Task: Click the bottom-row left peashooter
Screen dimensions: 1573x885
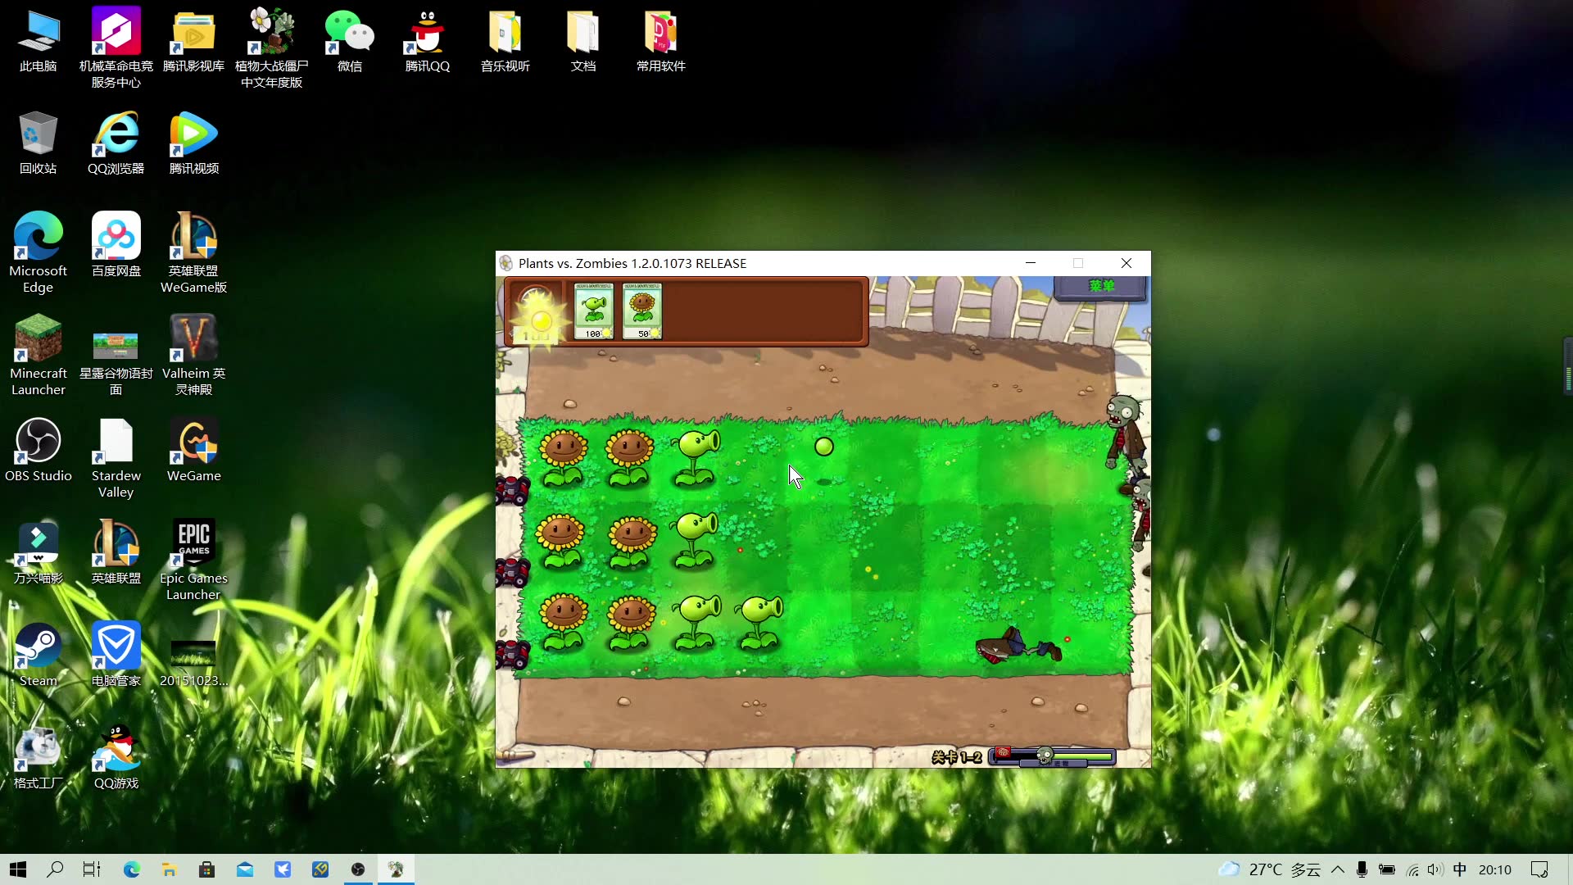Action: (x=696, y=622)
